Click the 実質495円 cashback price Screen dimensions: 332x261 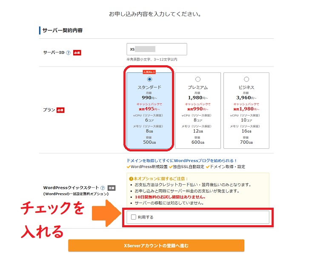coord(149,109)
